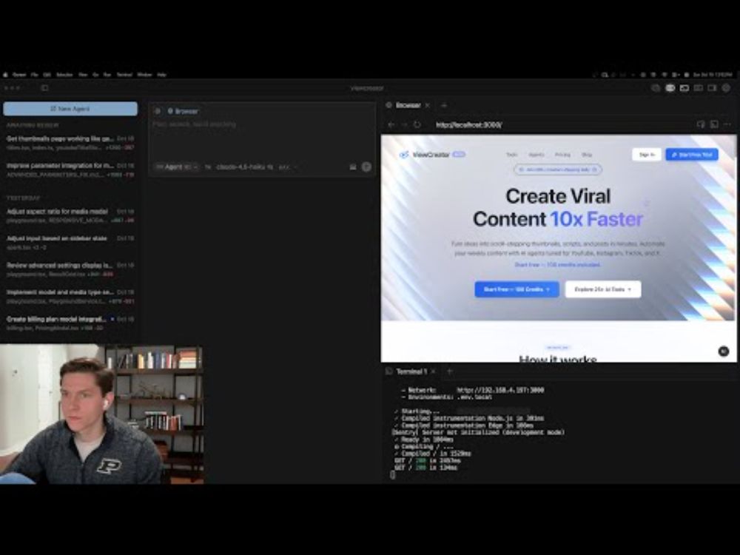Screen dimensions: 740x555
Task: Click the Wi-Fi icon in the menu bar
Action: [x=665, y=75]
